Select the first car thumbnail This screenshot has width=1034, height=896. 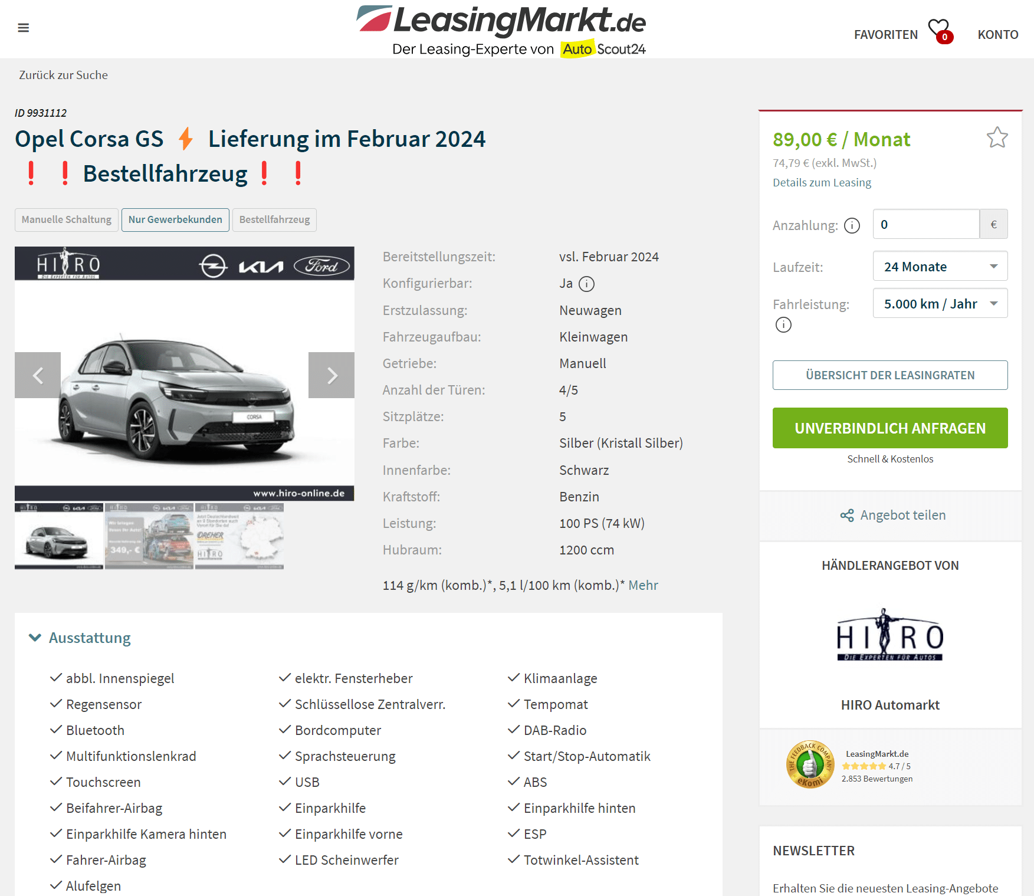[59, 536]
